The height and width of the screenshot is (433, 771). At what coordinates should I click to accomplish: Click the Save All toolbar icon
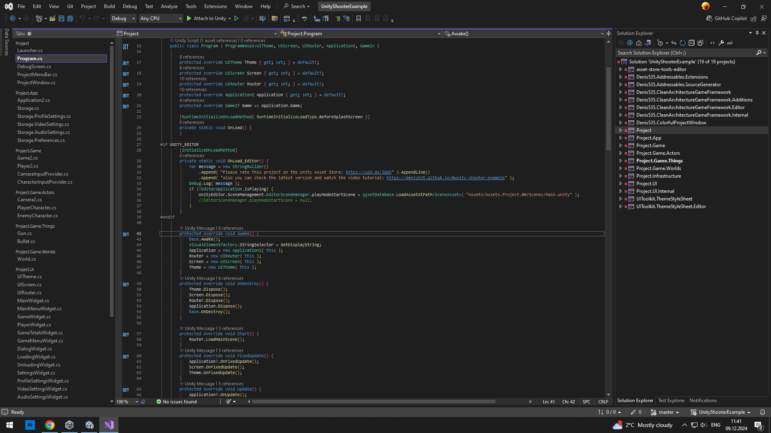pos(70,18)
